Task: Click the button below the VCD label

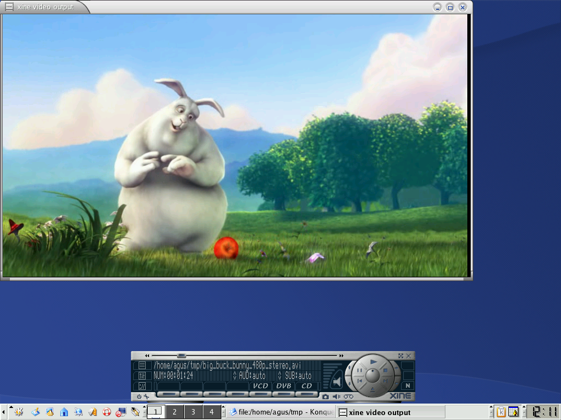Action: pos(260,394)
